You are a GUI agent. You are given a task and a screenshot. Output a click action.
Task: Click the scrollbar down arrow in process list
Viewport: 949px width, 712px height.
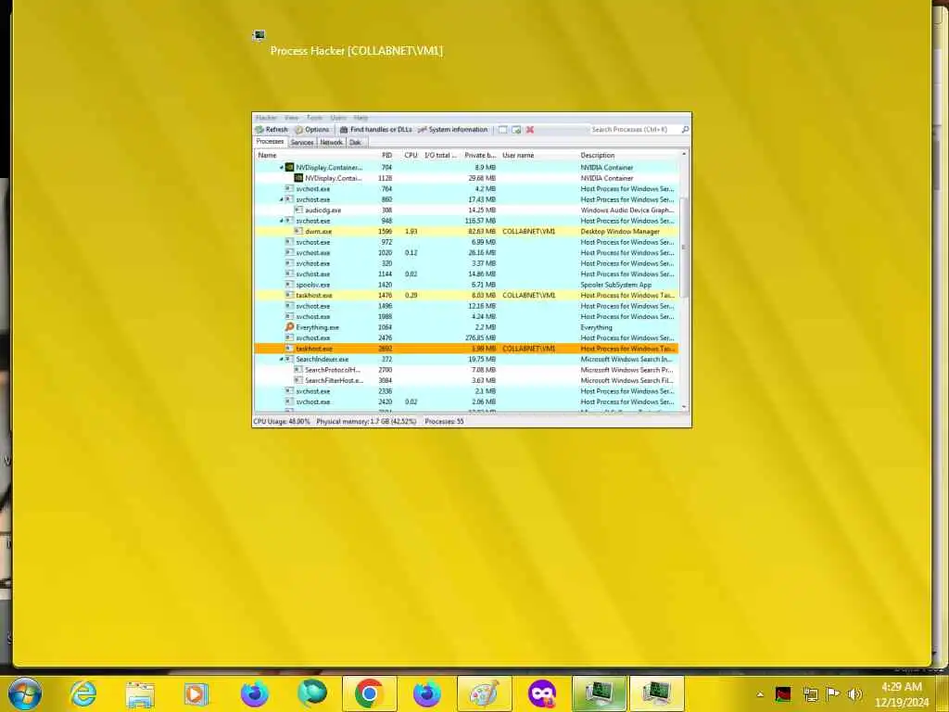684,407
